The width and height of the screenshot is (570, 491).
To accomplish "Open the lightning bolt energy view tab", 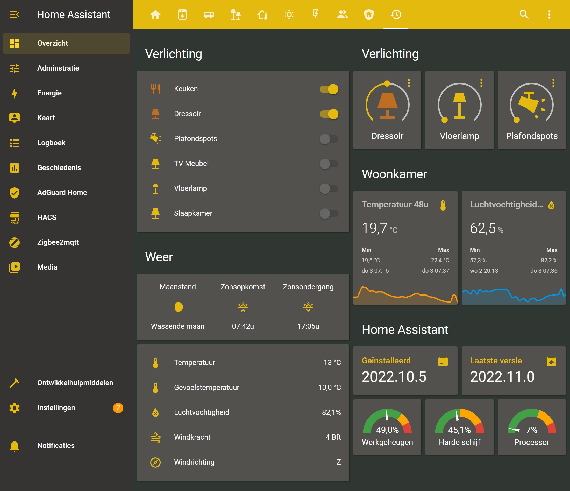I will pos(315,14).
